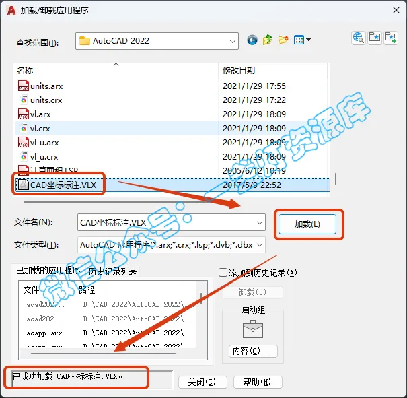Open the file name dropdown arrow
This screenshot has height=398, width=407.
(259, 223)
